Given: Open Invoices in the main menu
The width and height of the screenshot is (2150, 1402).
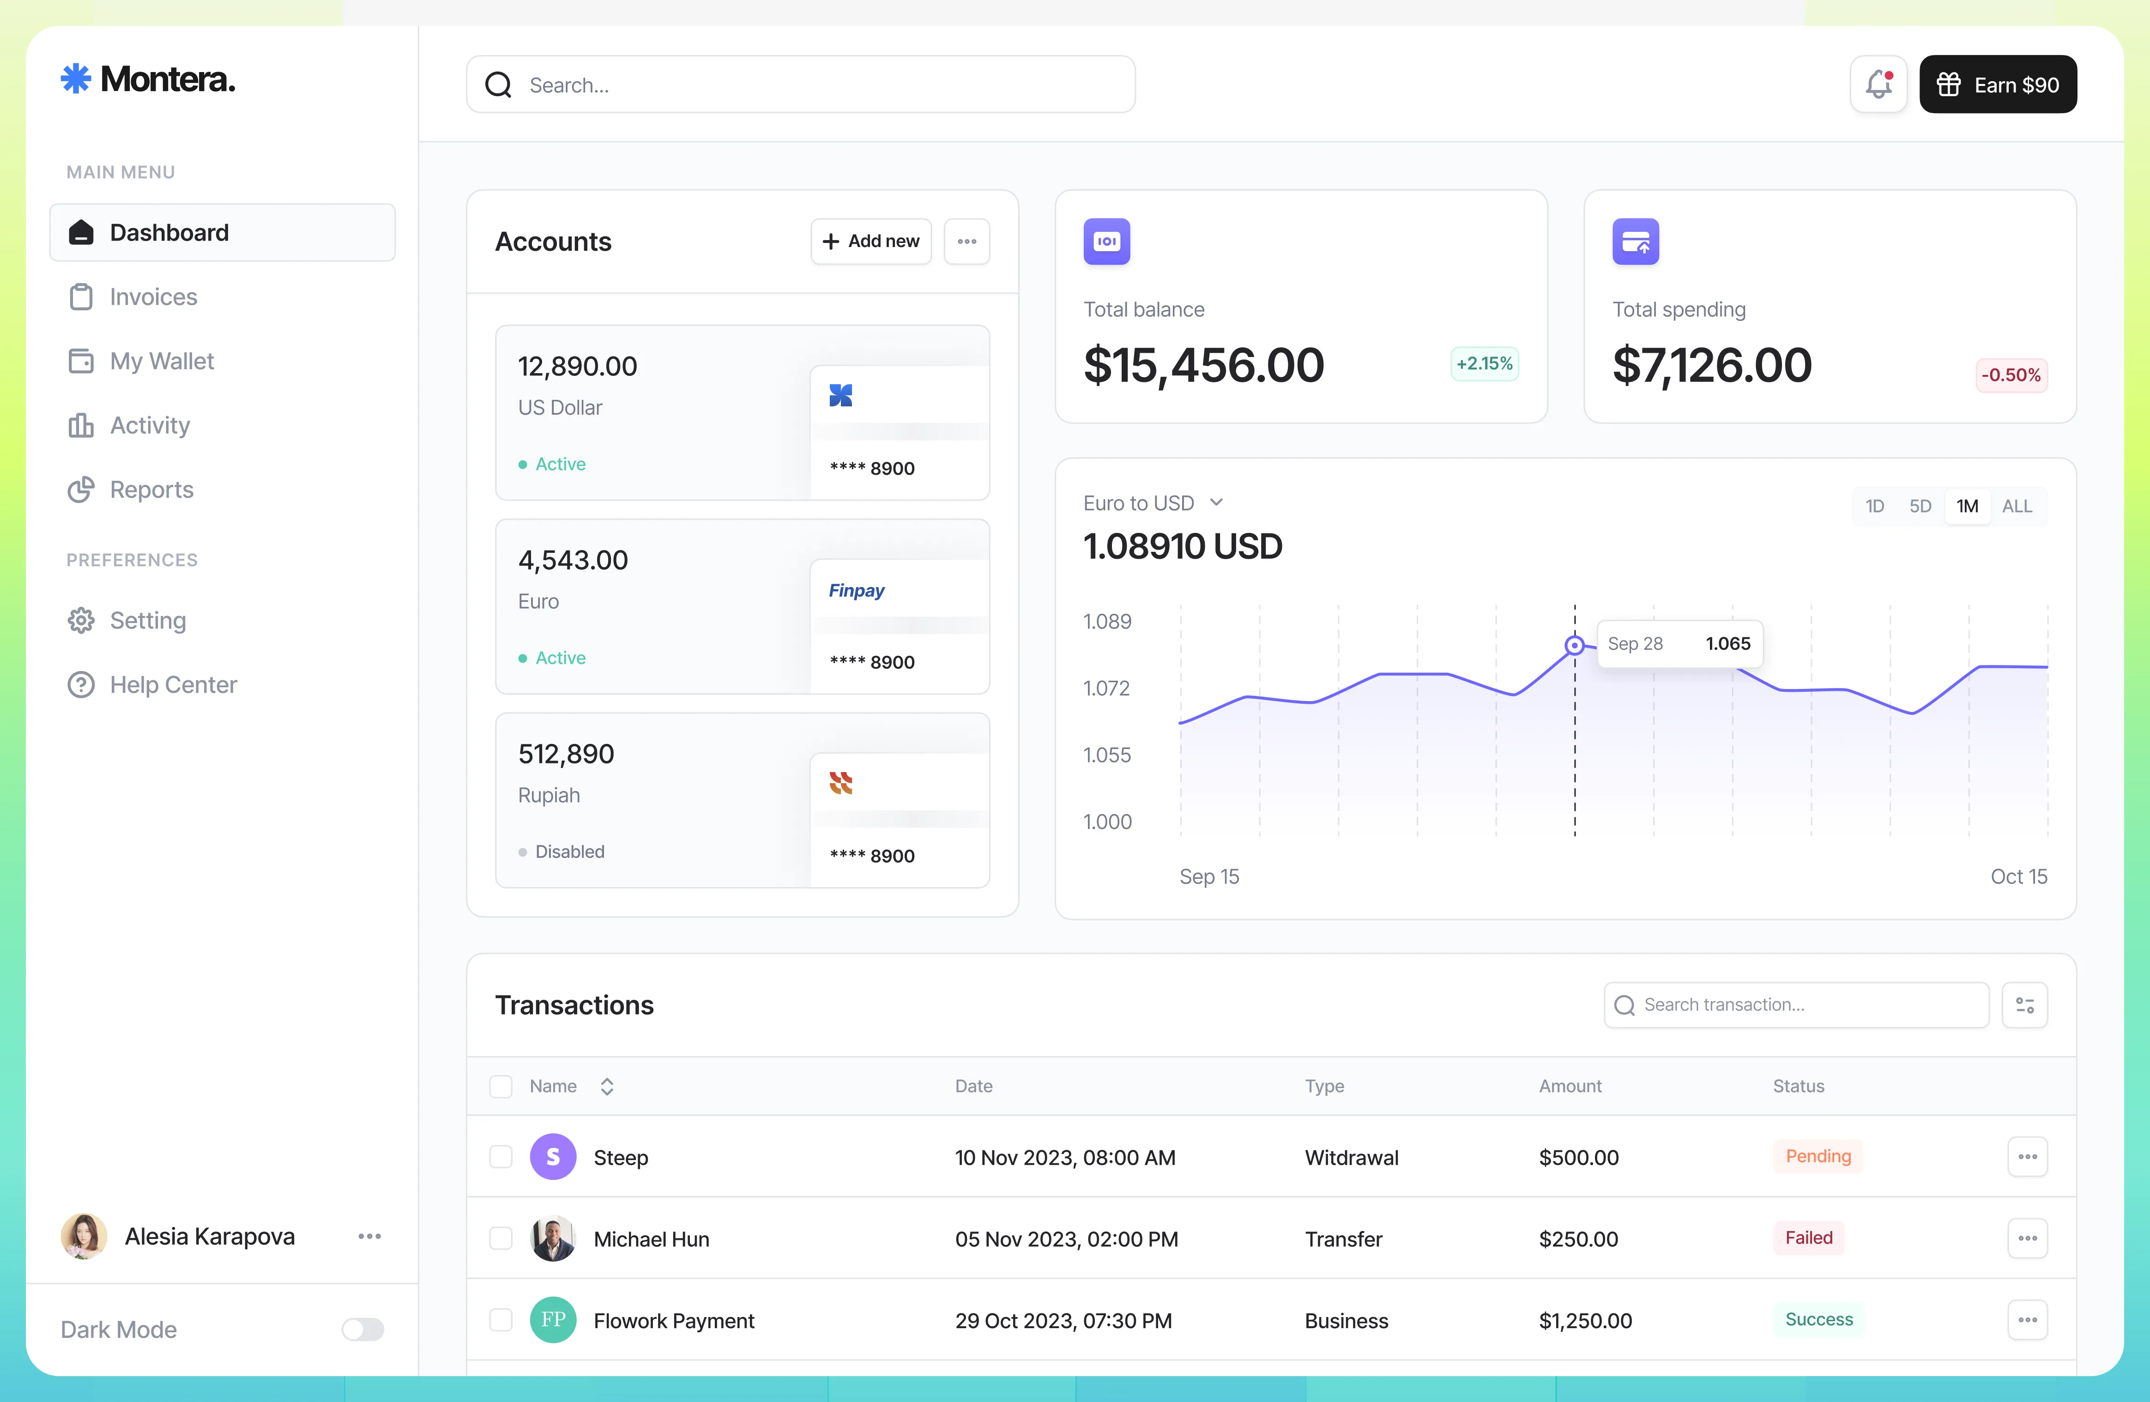Looking at the screenshot, I should tap(222, 296).
